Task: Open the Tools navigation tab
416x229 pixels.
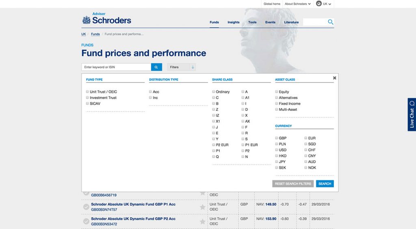Action: pyautogui.click(x=252, y=22)
